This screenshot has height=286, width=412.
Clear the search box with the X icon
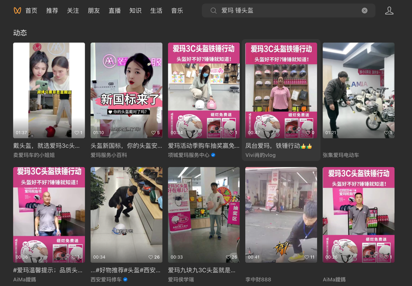[x=364, y=10]
